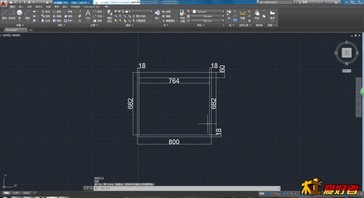Open the ByLayer lineweight dropdown
The height and width of the screenshot is (198, 364).
(x=208, y=16)
